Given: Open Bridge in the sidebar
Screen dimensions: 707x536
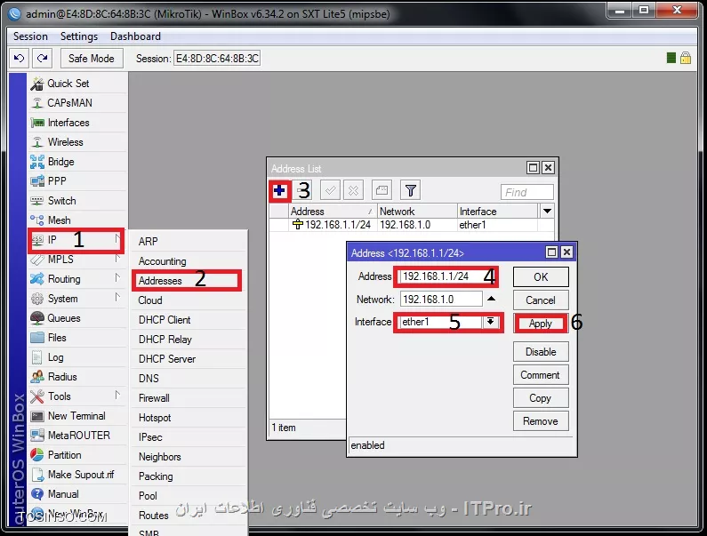Looking at the screenshot, I should pyautogui.click(x=77, y=162).
